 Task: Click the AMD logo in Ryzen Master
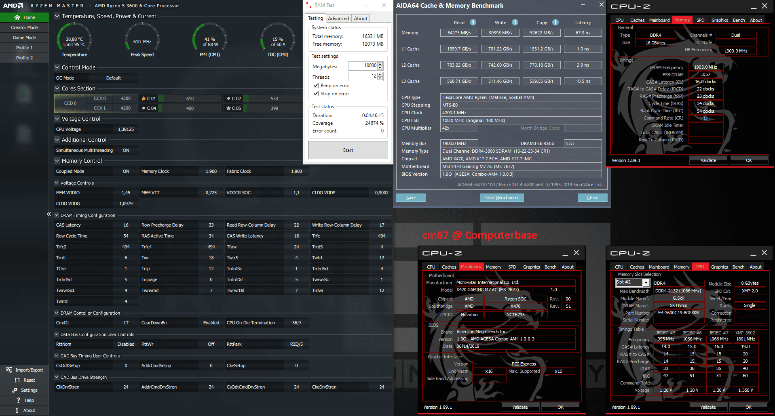(x=13, y=6)
